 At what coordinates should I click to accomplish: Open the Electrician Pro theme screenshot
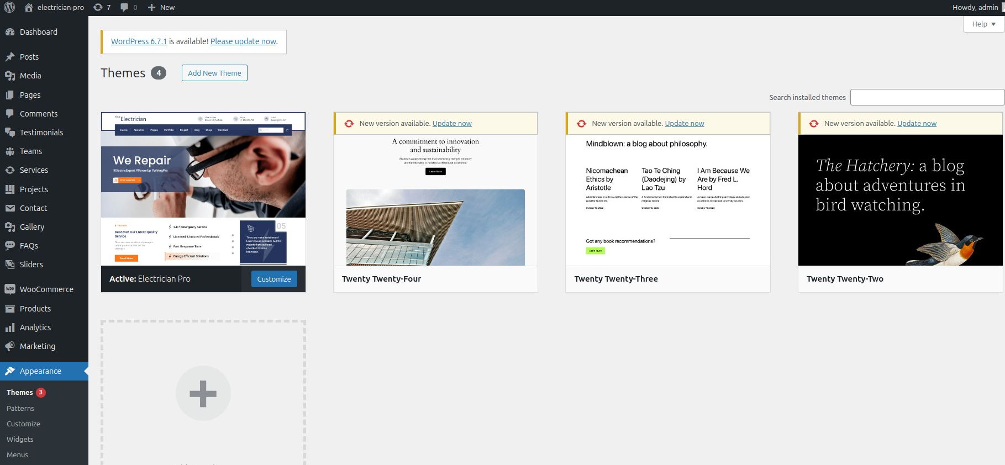[203, 189]
